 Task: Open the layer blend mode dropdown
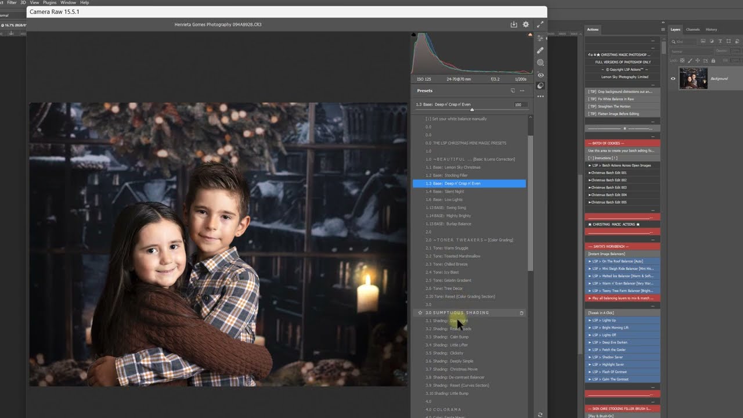[x=691, y=51]
